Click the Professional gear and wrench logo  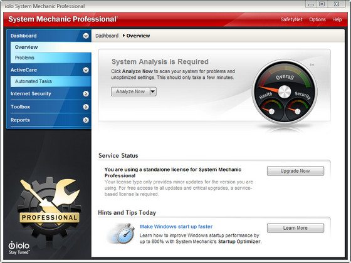tap(50, 208)
